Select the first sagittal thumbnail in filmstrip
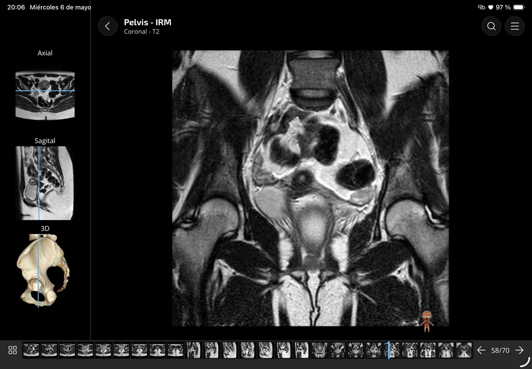Screen dimensions: 532x369 (x=193, y=350)
